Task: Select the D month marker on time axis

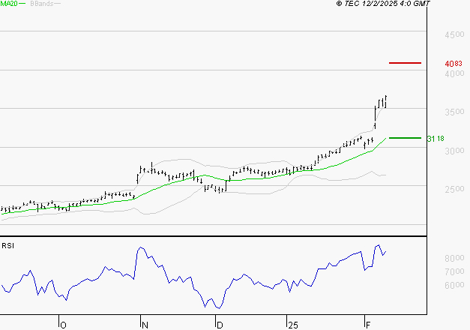Action: point(220,325)
